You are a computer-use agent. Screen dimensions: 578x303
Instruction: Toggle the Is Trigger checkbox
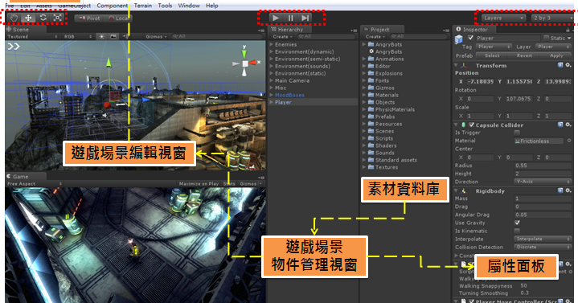(x=517, y=133)
